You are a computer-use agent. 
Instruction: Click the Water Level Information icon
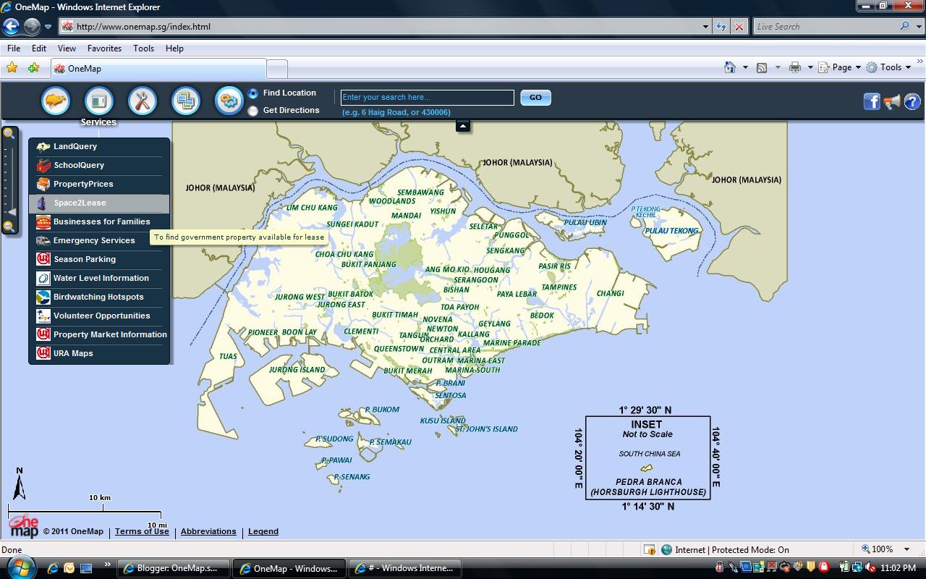[43, 278]
